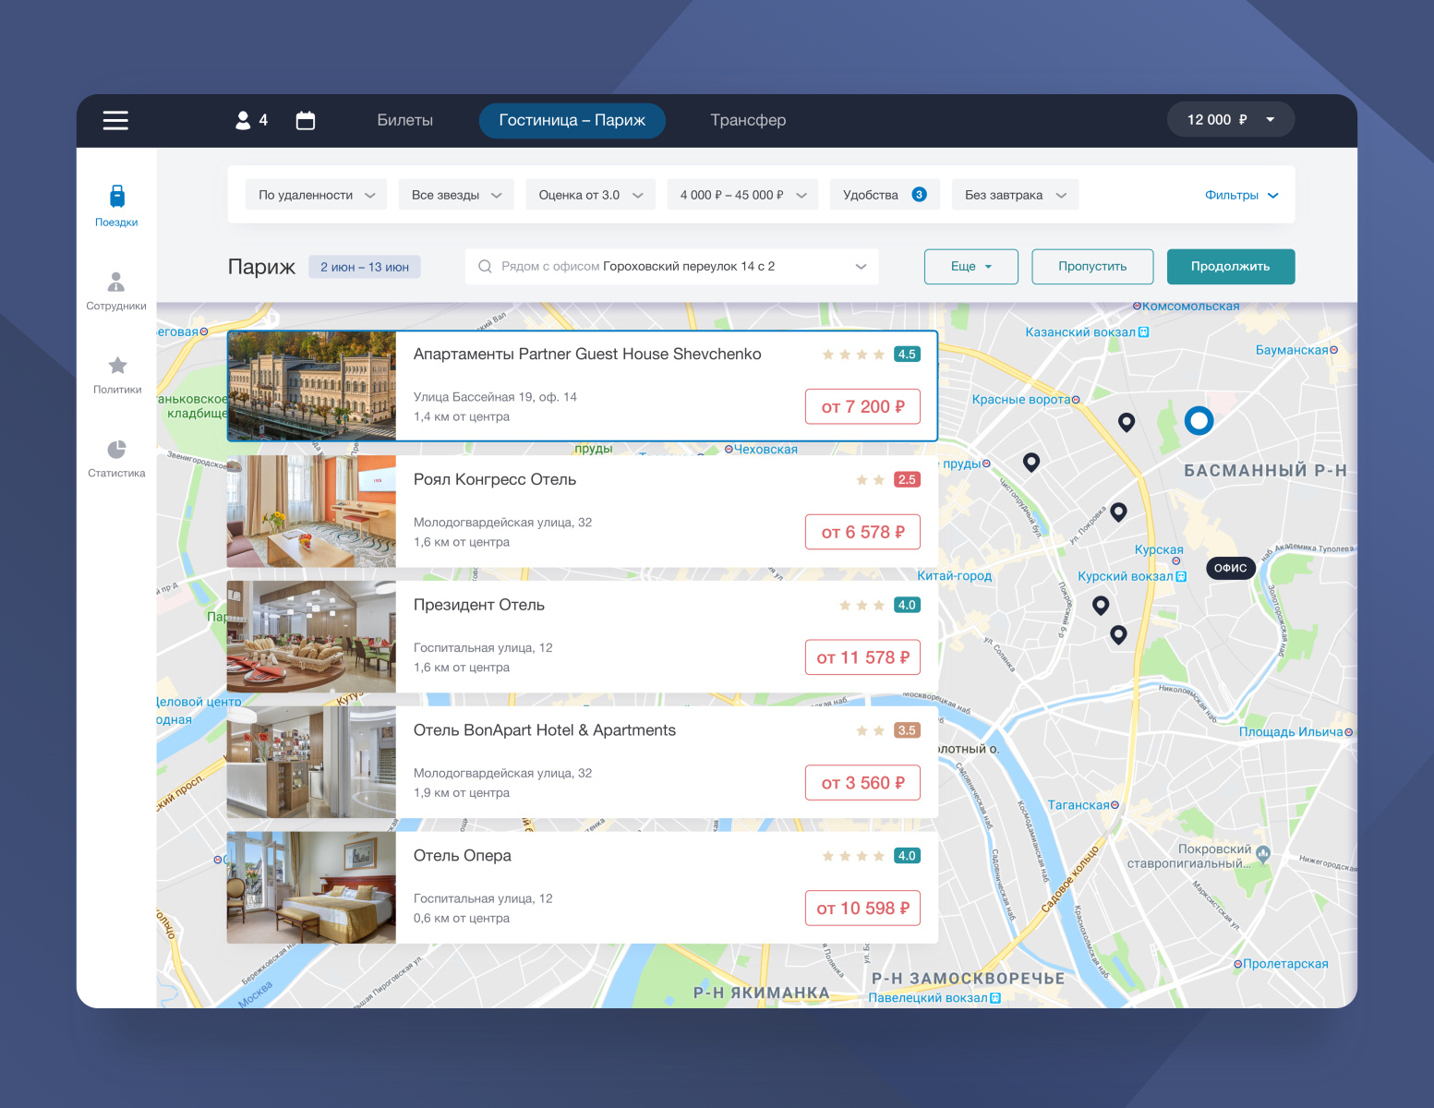The height and width of the screenshot is (1108, 1434).
Task: Open the По удаленности sorting dropdown
Action: [316, 194]
